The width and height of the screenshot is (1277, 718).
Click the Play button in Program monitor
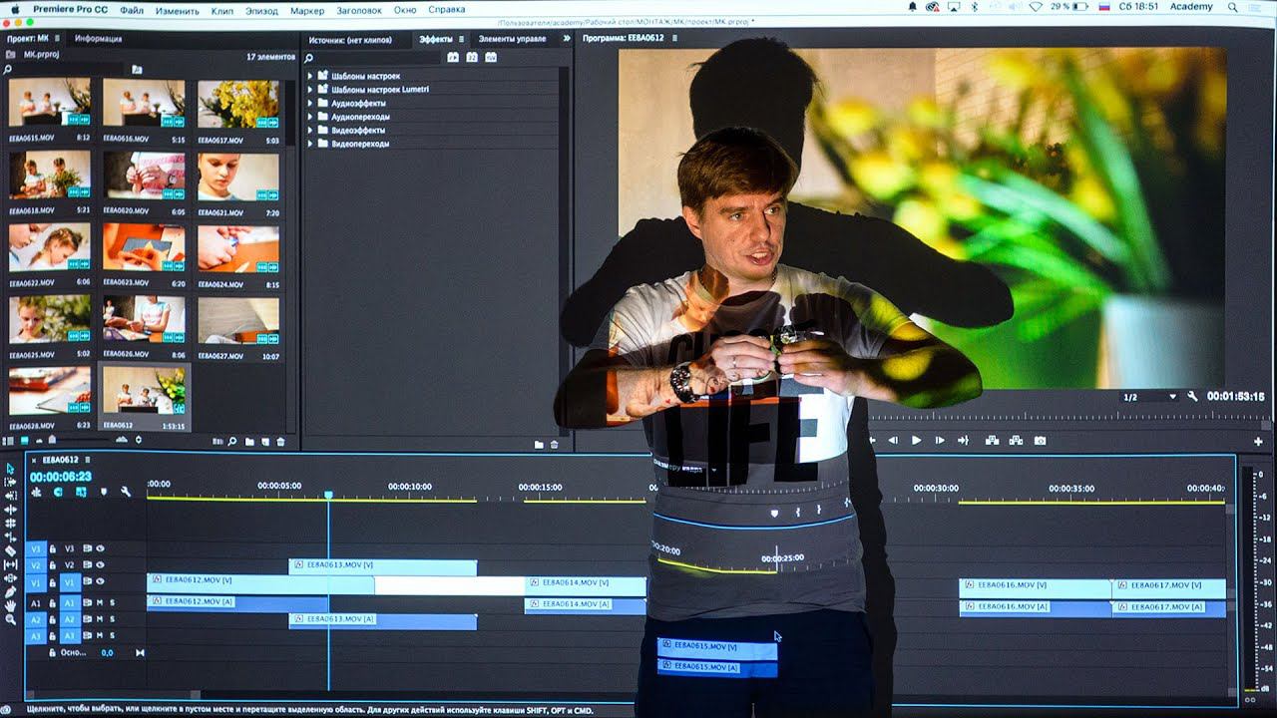pyautogui.click(x=916, y=440)
